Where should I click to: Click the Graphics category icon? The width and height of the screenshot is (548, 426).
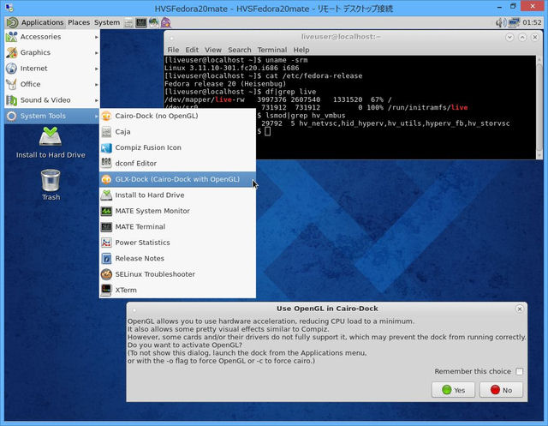[x=11, y=52]
